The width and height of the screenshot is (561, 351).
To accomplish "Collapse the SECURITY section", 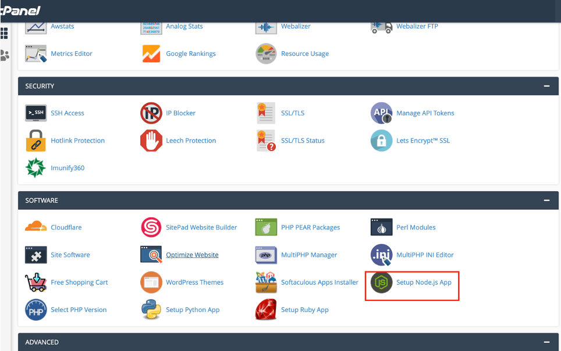I will coord(547,85).
